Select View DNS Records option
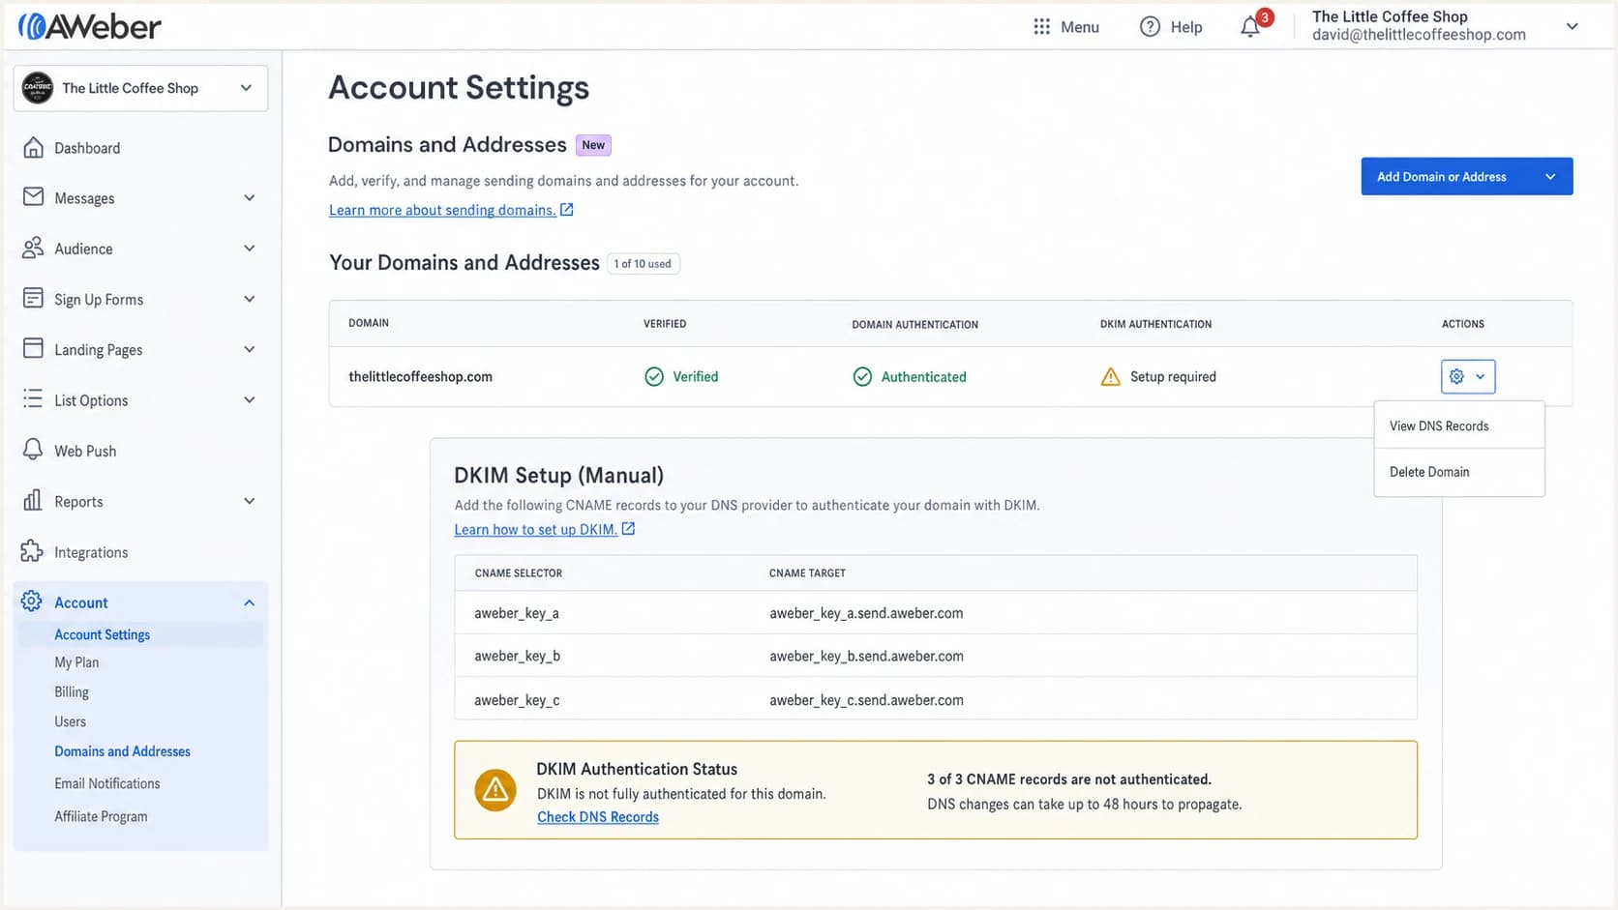The image size is (1618, 910). [1458, 426]
